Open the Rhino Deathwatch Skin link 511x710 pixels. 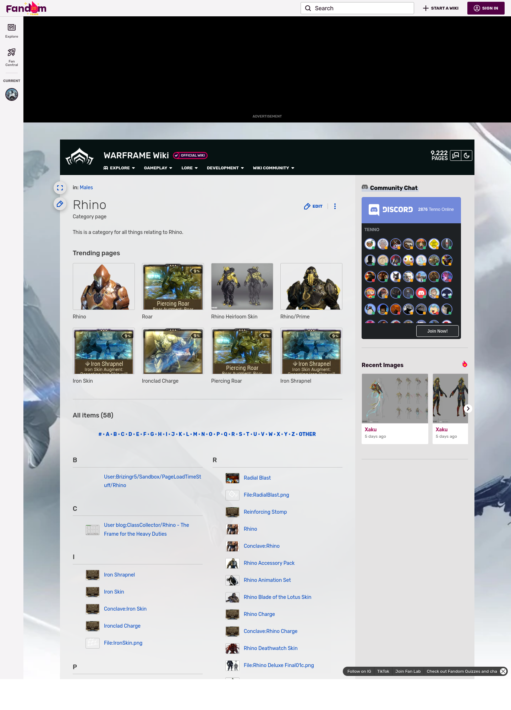point(271,648)
